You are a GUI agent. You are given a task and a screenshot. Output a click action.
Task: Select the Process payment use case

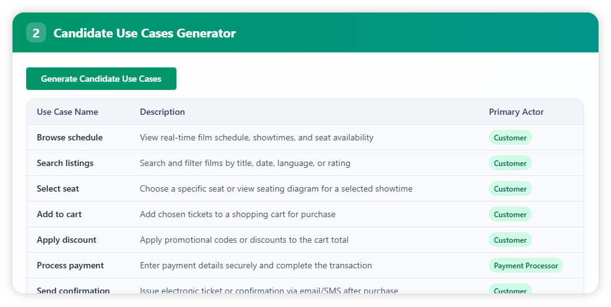(x=70, y=266)
